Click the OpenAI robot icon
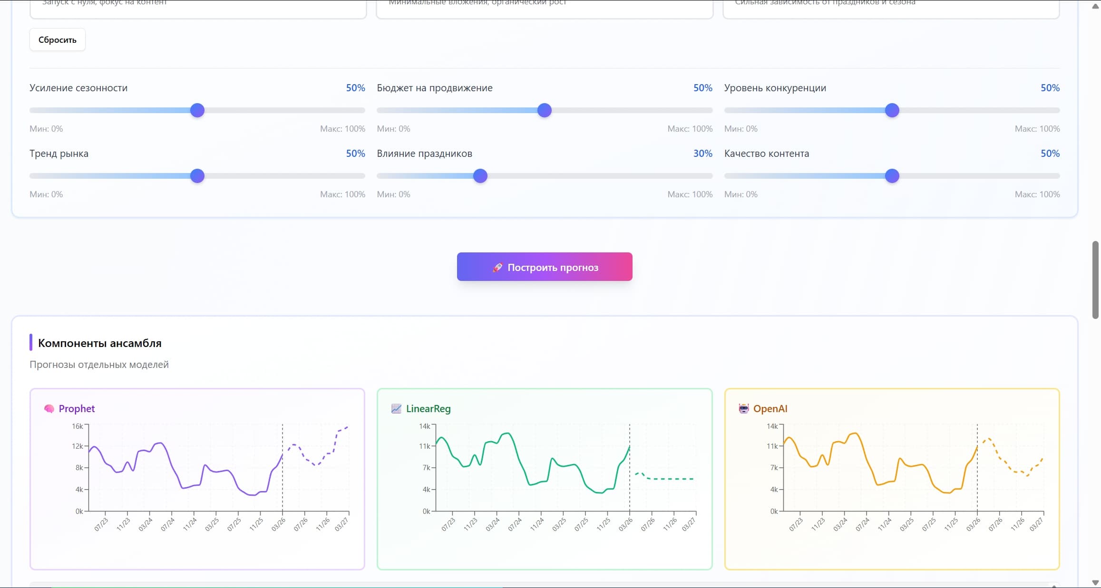This screenshot has height=588, width=1101. (743, 409)
